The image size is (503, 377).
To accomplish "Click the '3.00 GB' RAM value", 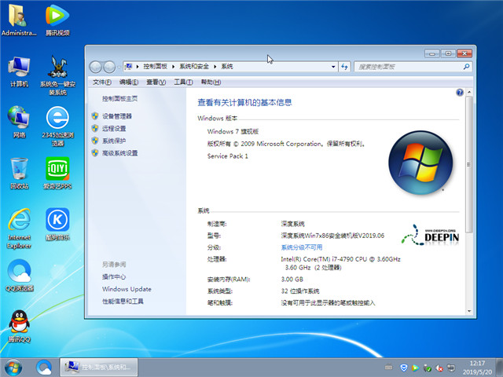I will click(x=292, y=280).
